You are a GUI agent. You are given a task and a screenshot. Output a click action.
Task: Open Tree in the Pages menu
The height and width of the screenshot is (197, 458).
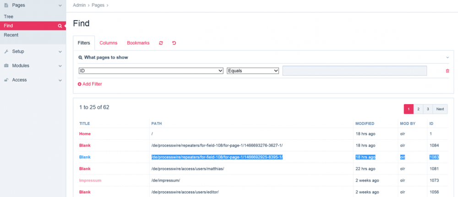(9, 16)
